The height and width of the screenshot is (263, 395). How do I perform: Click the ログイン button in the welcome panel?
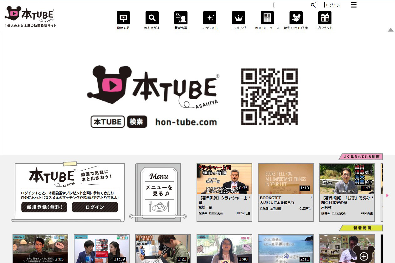[x=95, y=207]
